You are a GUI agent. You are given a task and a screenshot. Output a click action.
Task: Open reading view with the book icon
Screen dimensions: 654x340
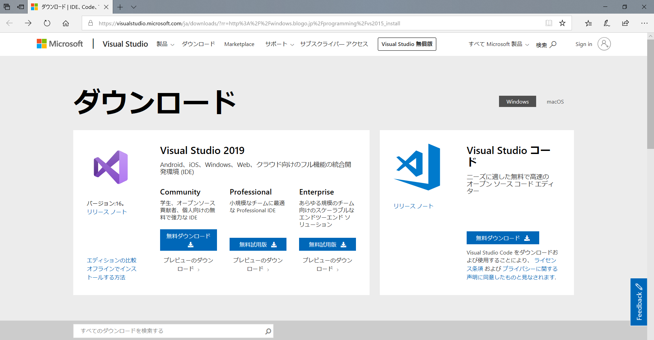[549, 23]
